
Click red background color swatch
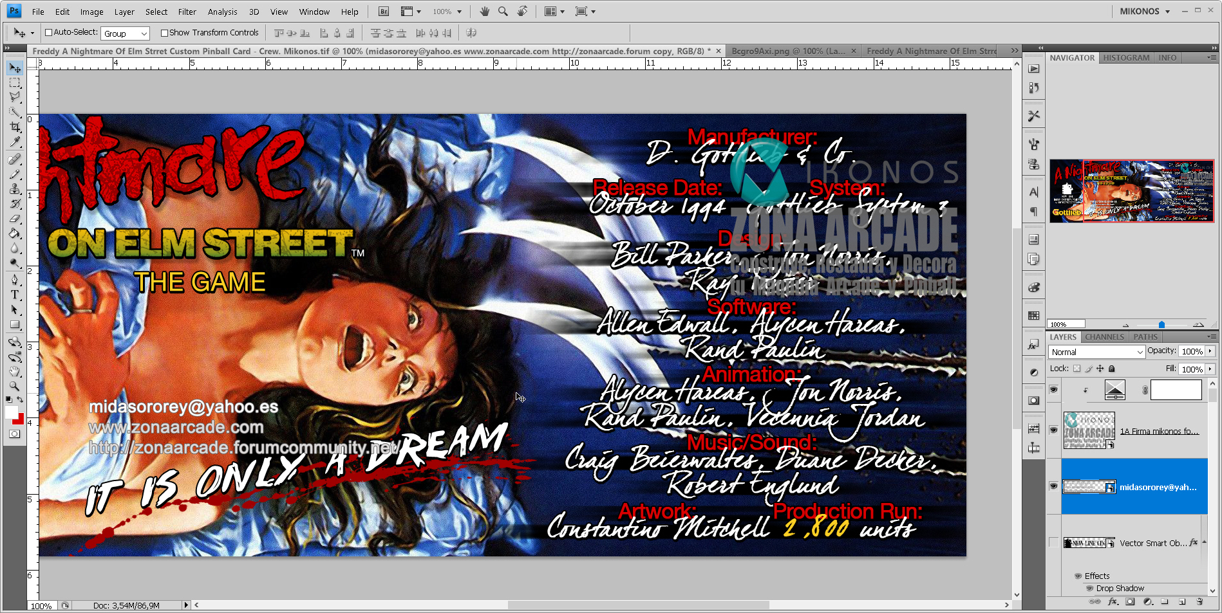point(20,419)
